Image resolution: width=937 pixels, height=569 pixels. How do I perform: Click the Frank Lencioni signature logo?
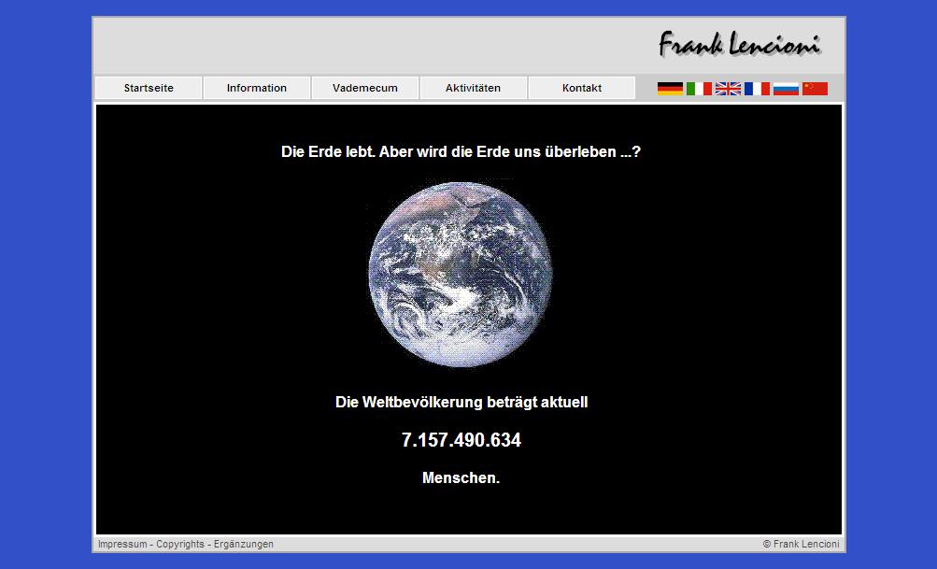(x=739, y=44)
